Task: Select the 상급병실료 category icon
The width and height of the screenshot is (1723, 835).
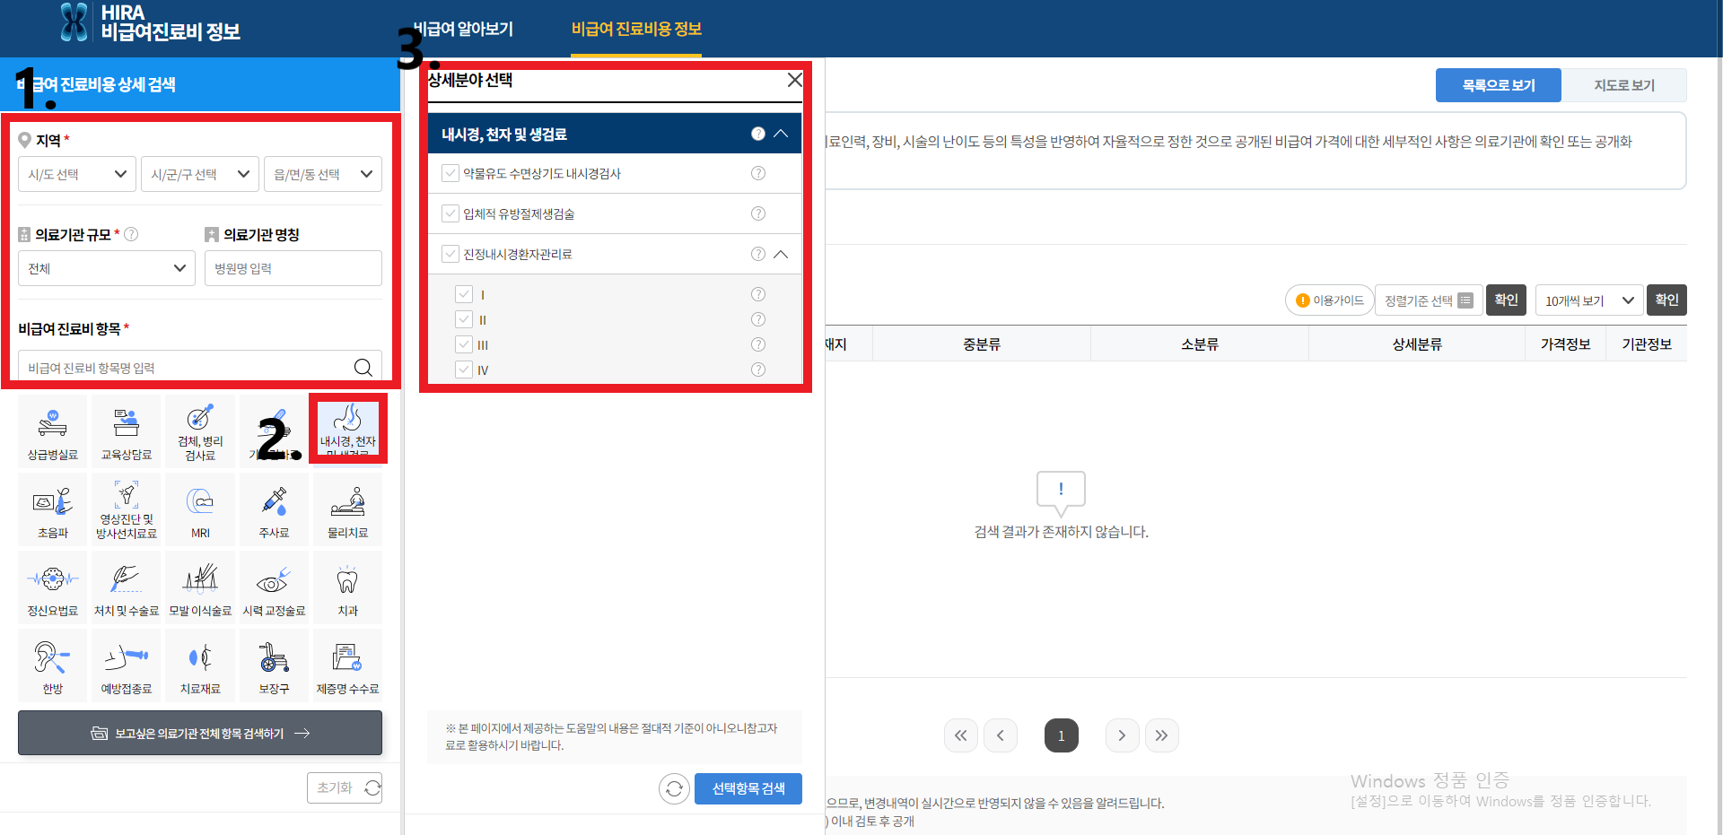Action: 53,431
